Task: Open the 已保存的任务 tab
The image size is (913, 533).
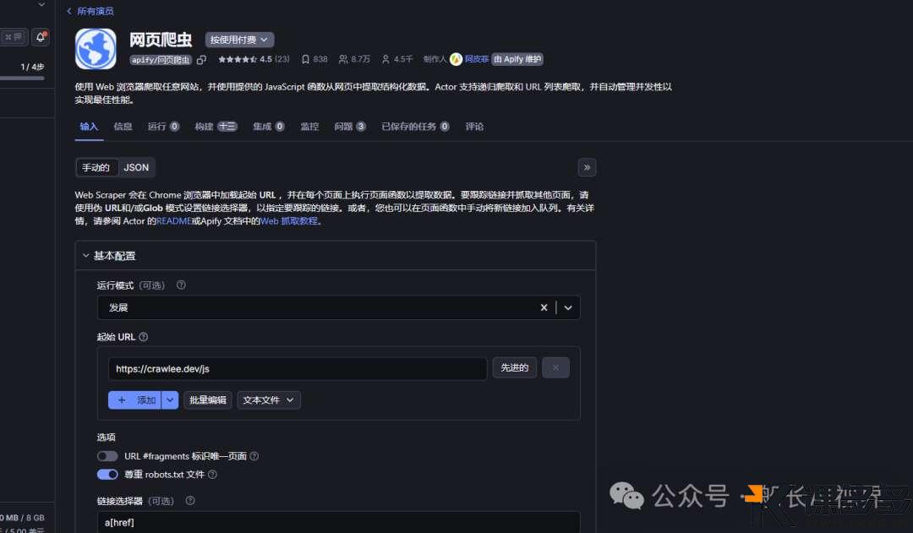Action: 408,126
